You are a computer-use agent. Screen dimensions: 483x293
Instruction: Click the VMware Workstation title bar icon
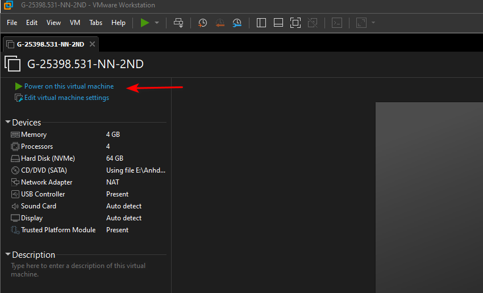point(9,5)
